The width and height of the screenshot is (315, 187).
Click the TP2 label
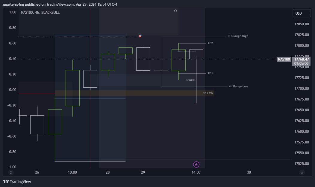(x=210, y=43)
